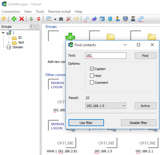This screenshot has width=160, height=155.
Task: Maximize the Find contacts dialog
Action: pyautogui.click(x=139, y=45)
